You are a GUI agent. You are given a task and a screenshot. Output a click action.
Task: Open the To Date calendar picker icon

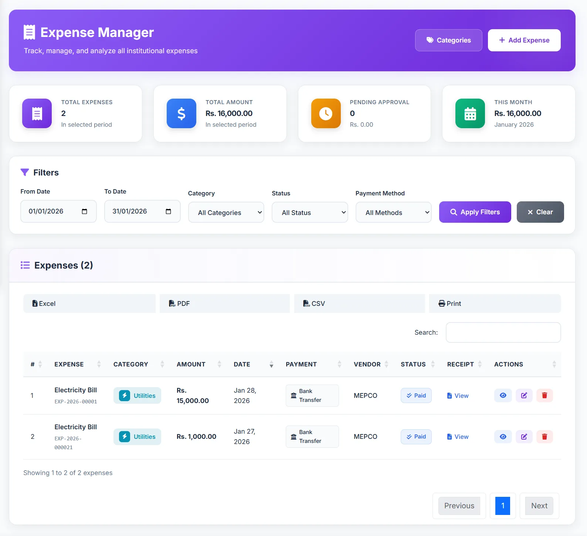[168, 211]
